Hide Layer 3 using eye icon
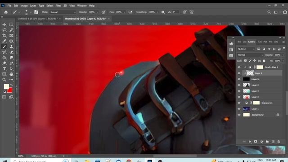This screenshot has height=162, width=288. pyautogui.click(x=239, y=97)
